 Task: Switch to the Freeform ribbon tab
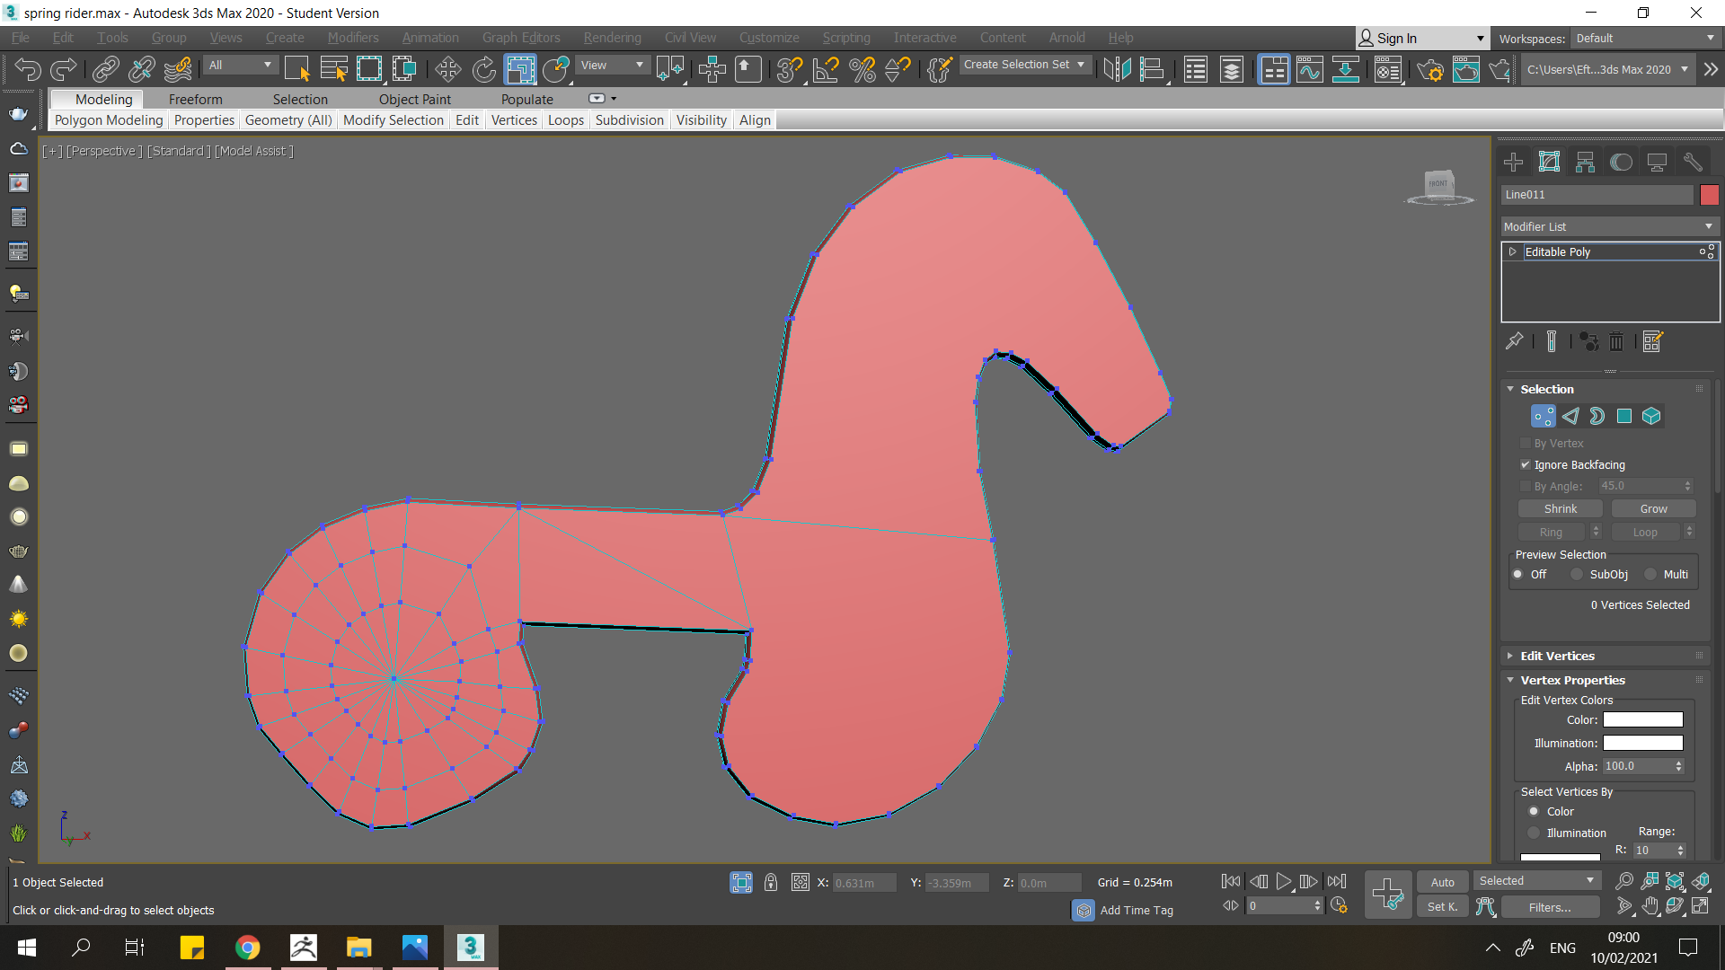pyautogui.click(x=195, y=100)
